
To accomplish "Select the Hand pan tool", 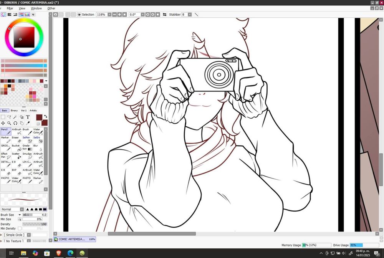I will coord(22,123).
